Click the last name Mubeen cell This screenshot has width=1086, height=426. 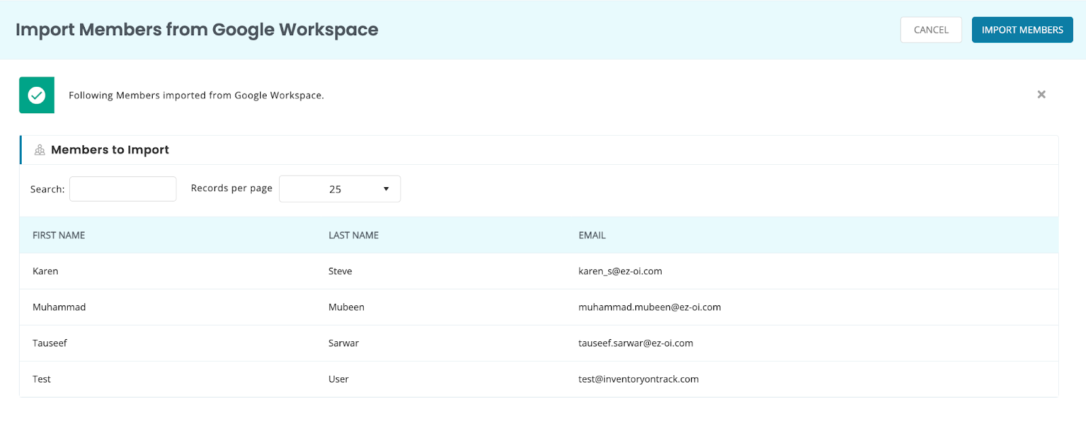click(346, 307)
